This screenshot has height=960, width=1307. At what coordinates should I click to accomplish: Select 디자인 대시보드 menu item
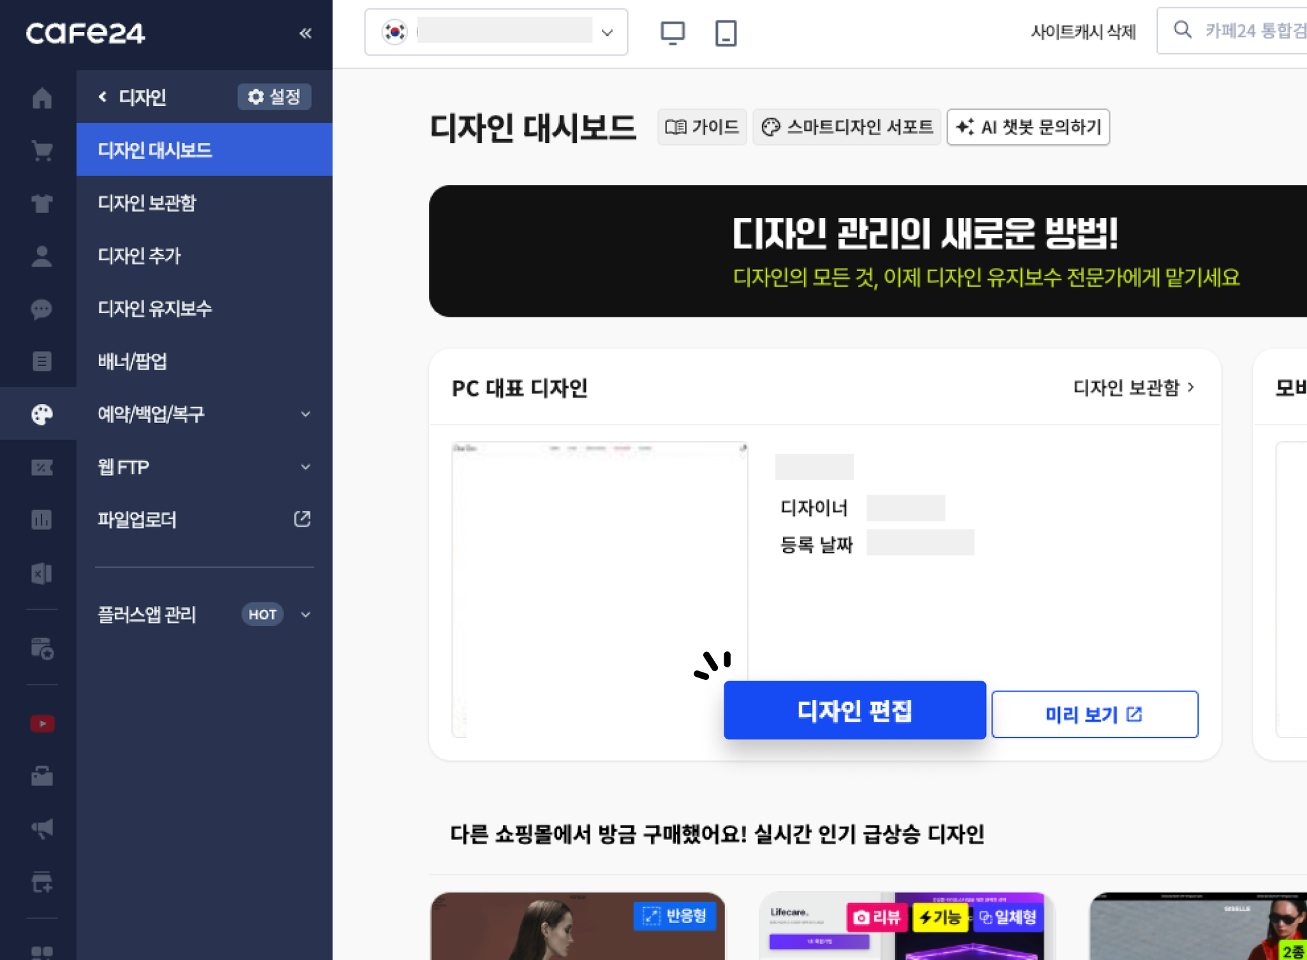point(204,150)
